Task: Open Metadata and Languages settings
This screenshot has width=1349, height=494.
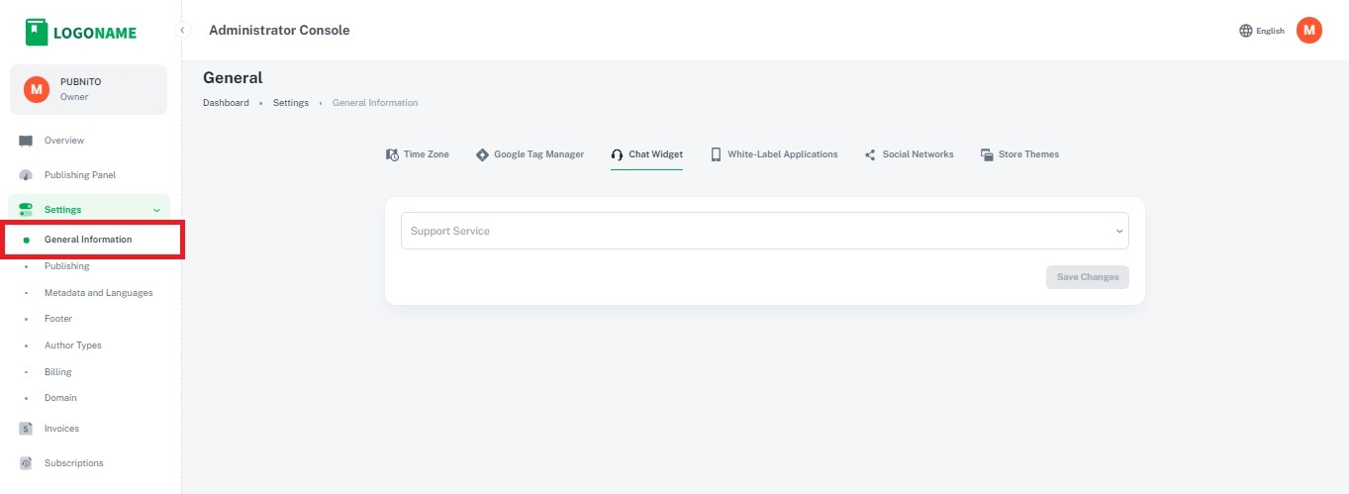Action: point(98,293)
